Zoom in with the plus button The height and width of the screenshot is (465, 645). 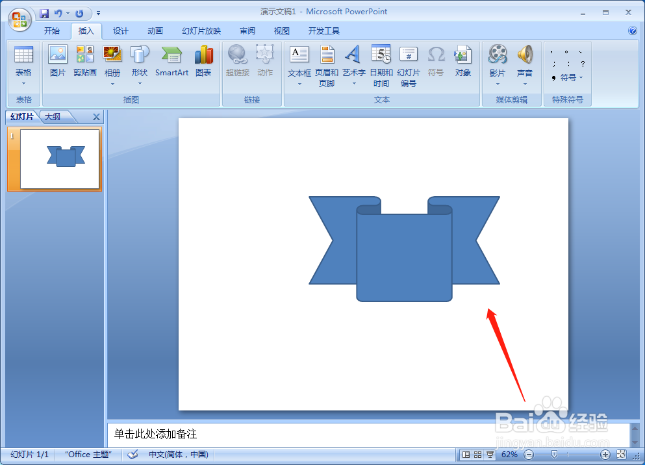pos(605,455)
